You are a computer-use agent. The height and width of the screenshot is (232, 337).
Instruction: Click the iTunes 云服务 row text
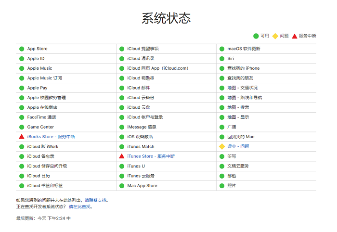point(141,176)
